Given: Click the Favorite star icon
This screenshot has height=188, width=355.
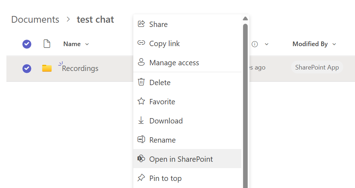Looking at the screenshot, I should tap(141, 101).
